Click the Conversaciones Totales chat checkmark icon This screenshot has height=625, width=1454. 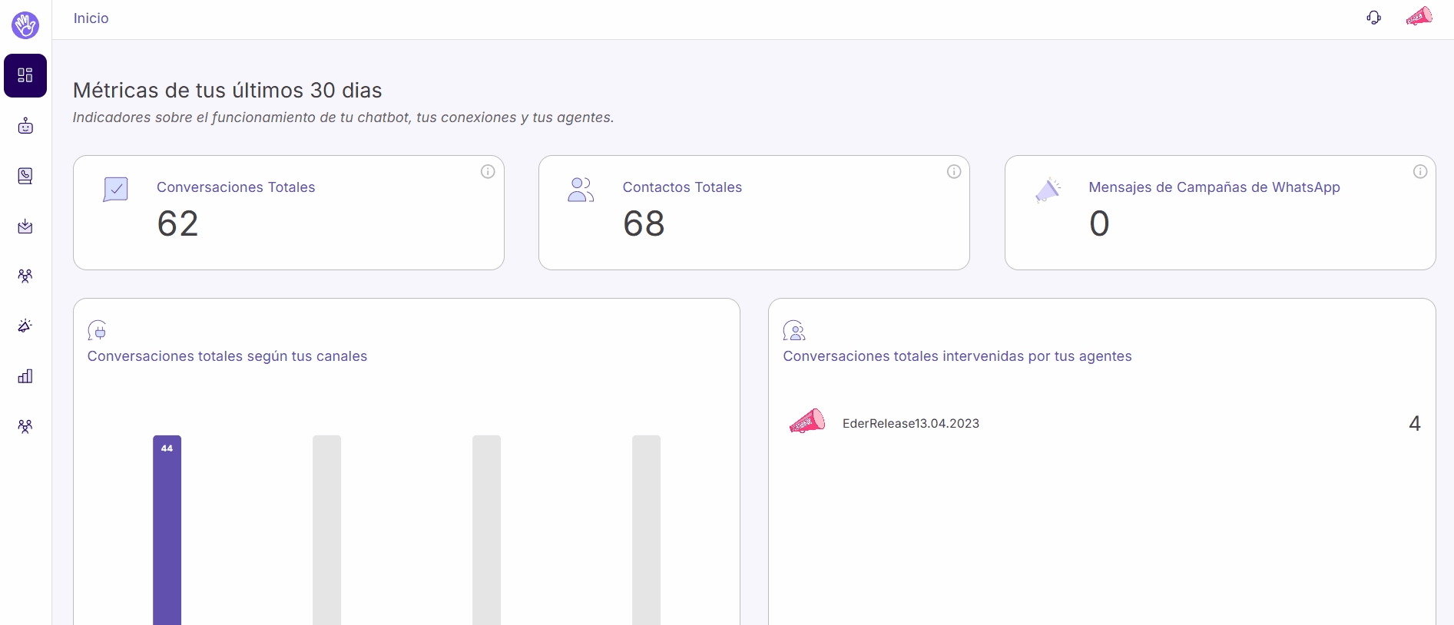115,190
